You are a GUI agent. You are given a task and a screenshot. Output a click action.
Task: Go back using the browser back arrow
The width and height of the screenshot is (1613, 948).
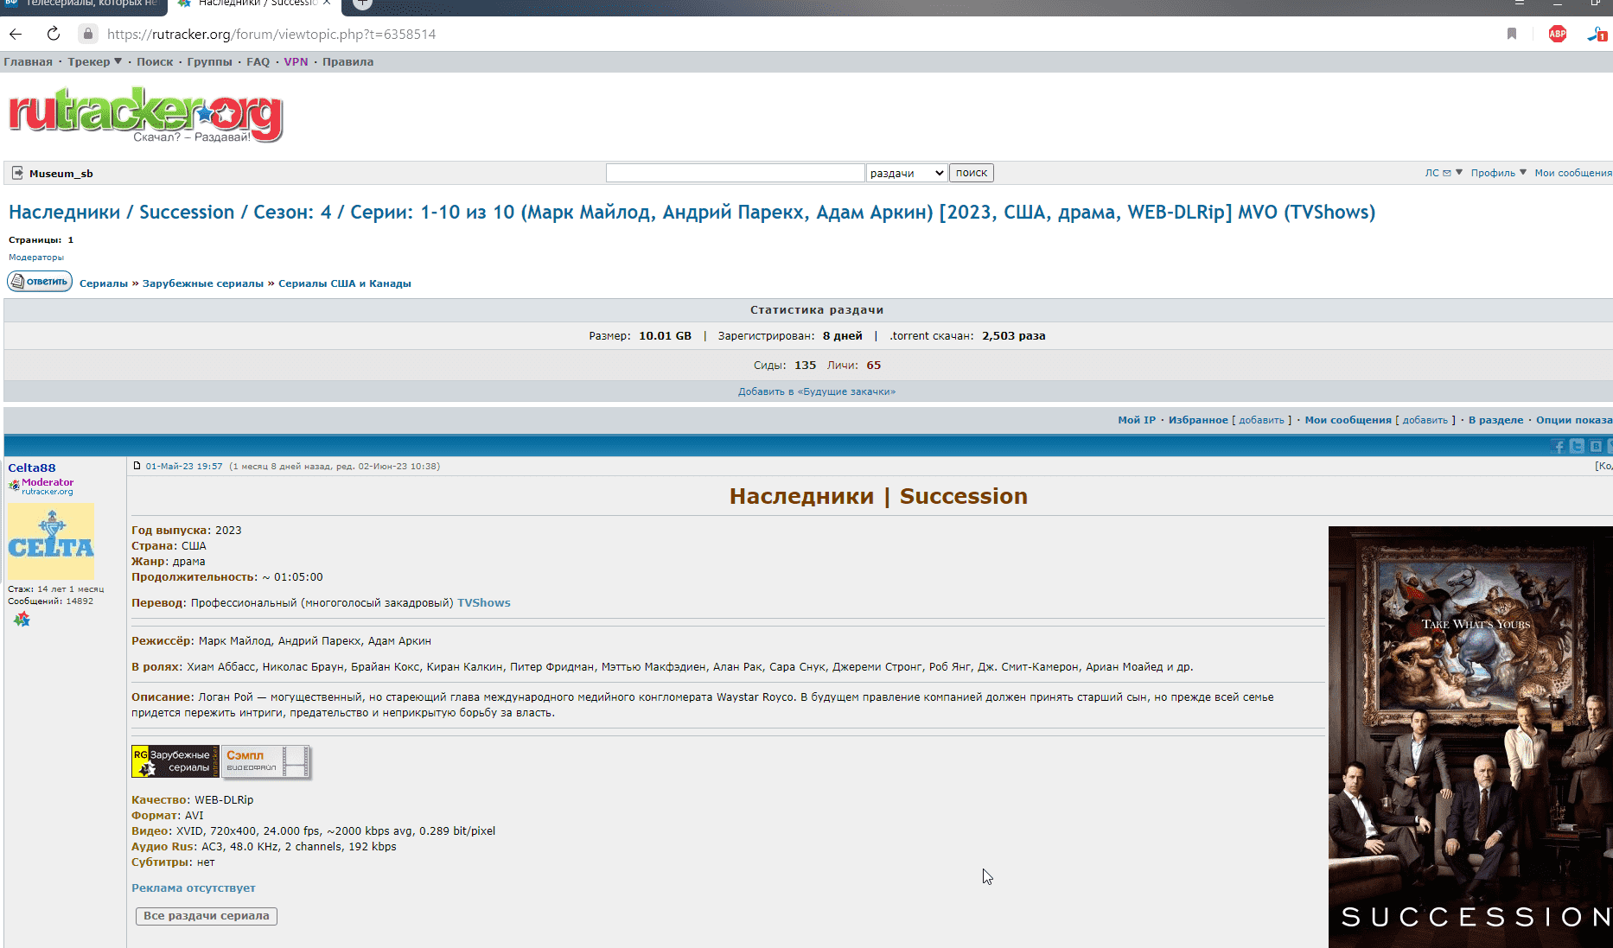(x=16, y=34)
